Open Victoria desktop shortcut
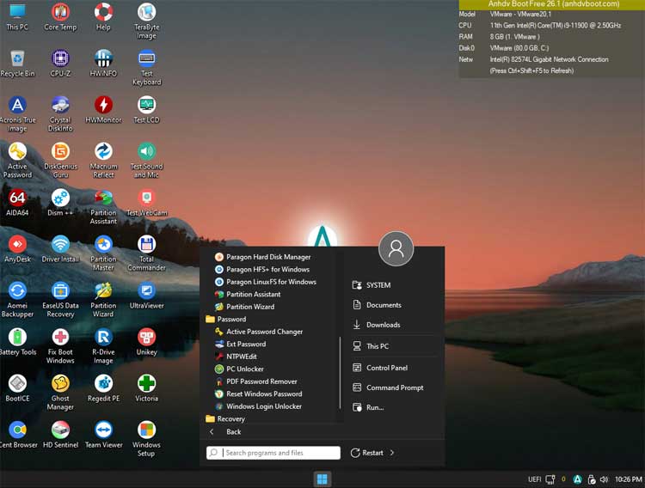This screenshot has width=645, height=488. click(146, 388)
